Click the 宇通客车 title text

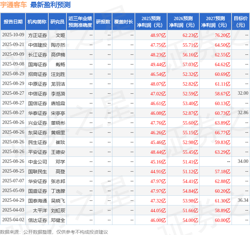tap(13, 5)
